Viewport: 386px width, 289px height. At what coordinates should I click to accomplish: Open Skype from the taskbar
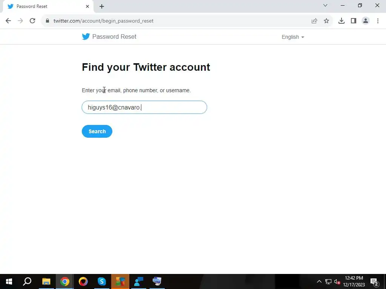102,281
